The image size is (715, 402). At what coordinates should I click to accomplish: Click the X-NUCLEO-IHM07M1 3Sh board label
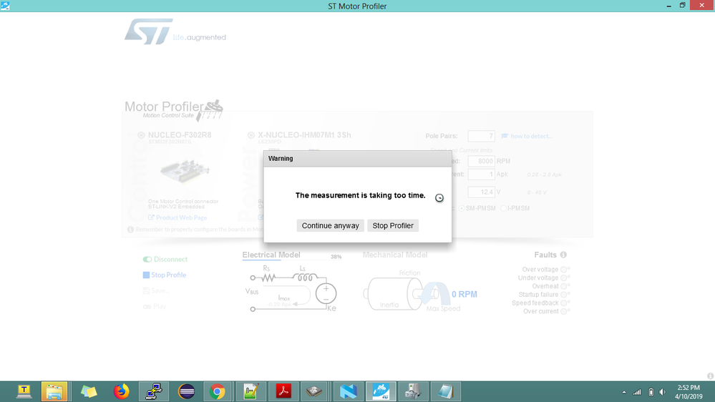tap(304, 135)
